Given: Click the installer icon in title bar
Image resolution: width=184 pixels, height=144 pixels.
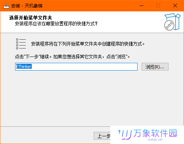Looking at the screenshot, I should pos(6,6).
